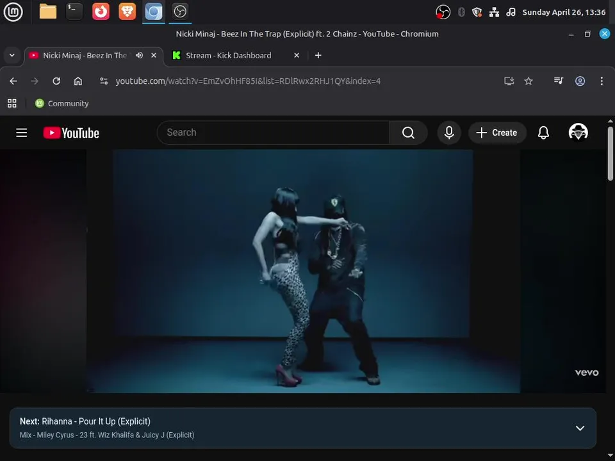Image resolution: width=615 pixels, height=461 pixels.
Task: Search with your voice microphone button
Action: tap(449, 133)
